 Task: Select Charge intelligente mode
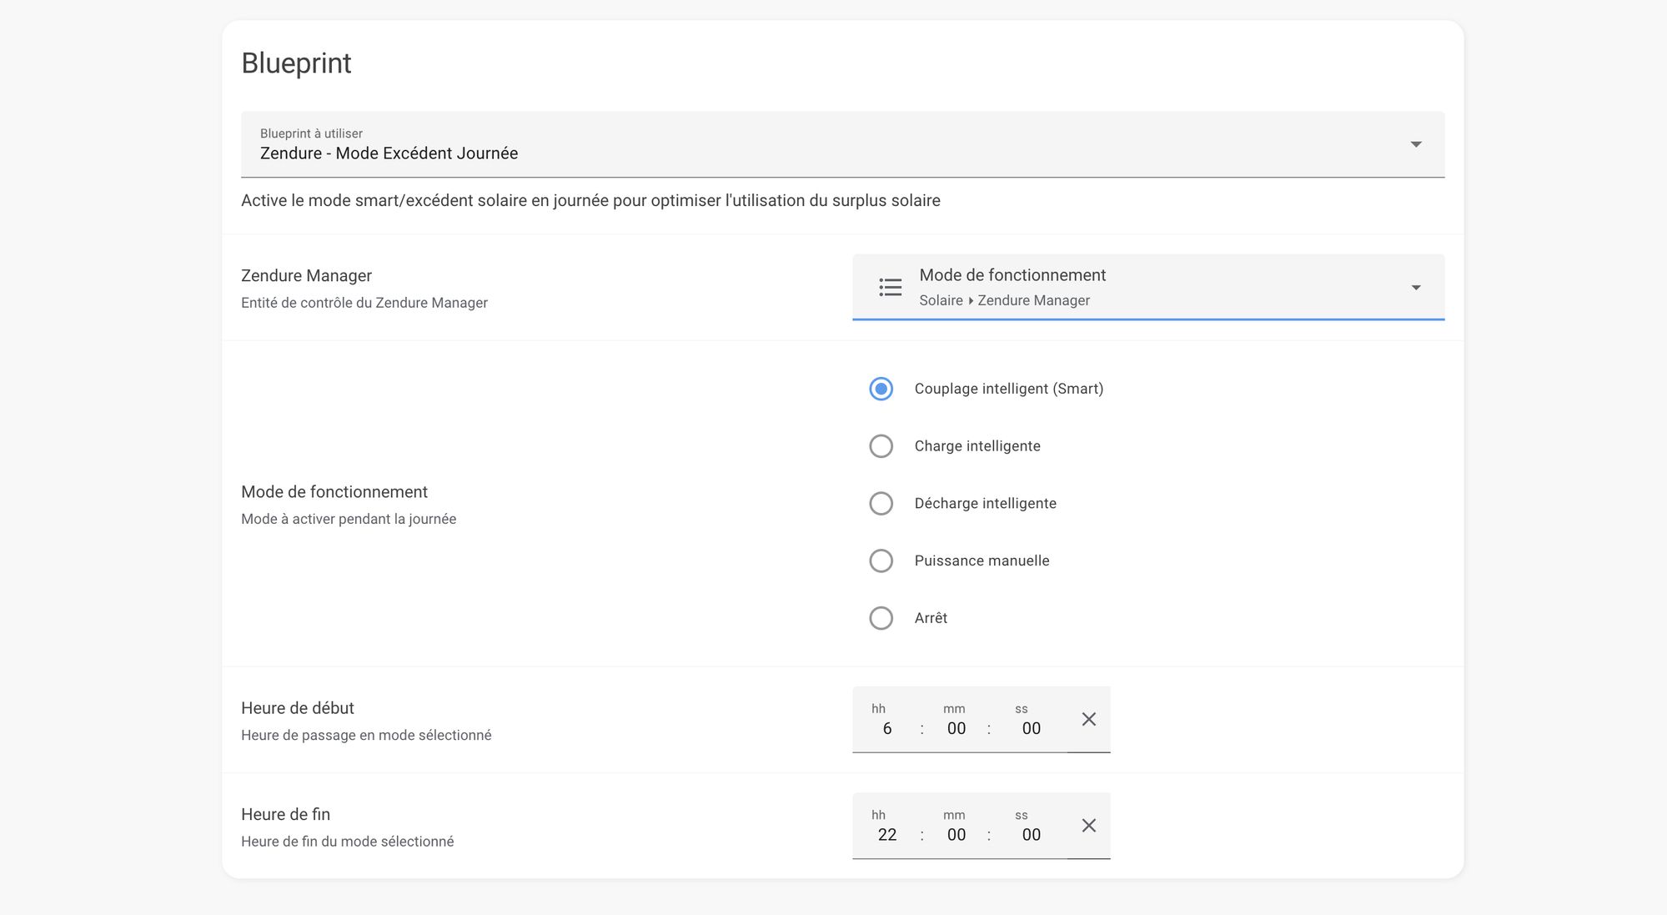click(881, 446)
